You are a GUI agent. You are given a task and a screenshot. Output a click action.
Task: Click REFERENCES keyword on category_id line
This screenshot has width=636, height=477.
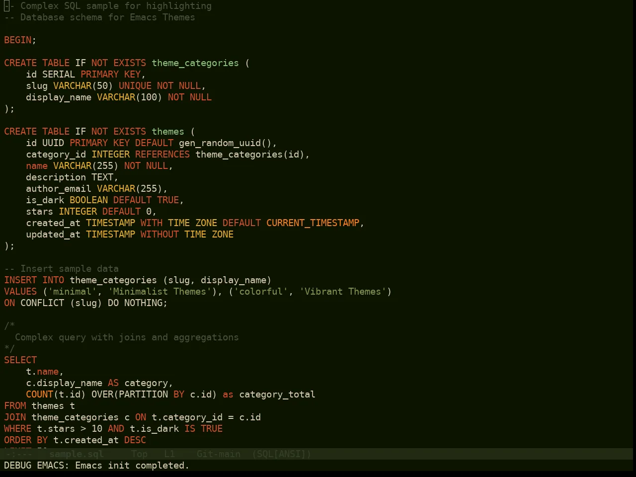[162, 155]
